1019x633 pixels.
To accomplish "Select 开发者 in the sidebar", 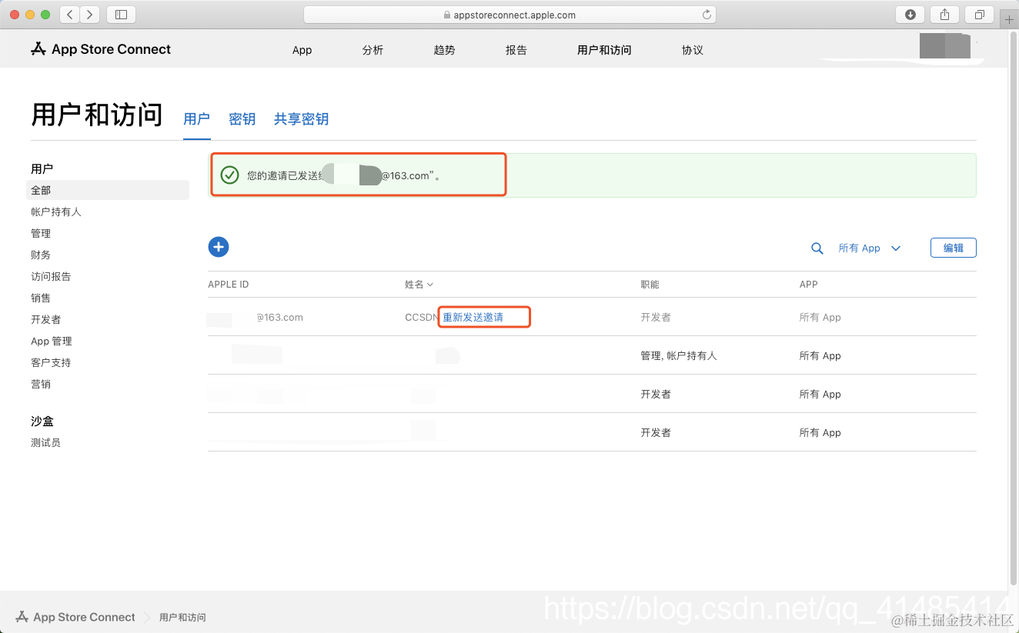I will [46, 319].
